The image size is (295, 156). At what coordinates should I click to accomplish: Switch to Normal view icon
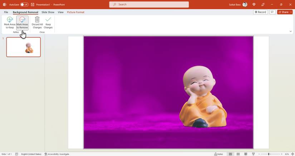click(231, 154)
